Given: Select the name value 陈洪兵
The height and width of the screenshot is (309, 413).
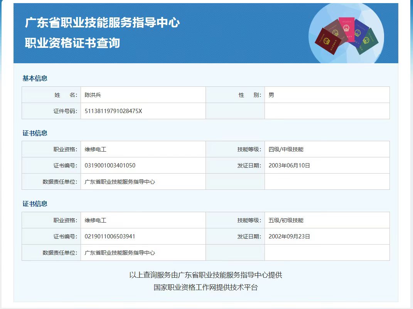Looking at the screenshot, I should 93,95.
